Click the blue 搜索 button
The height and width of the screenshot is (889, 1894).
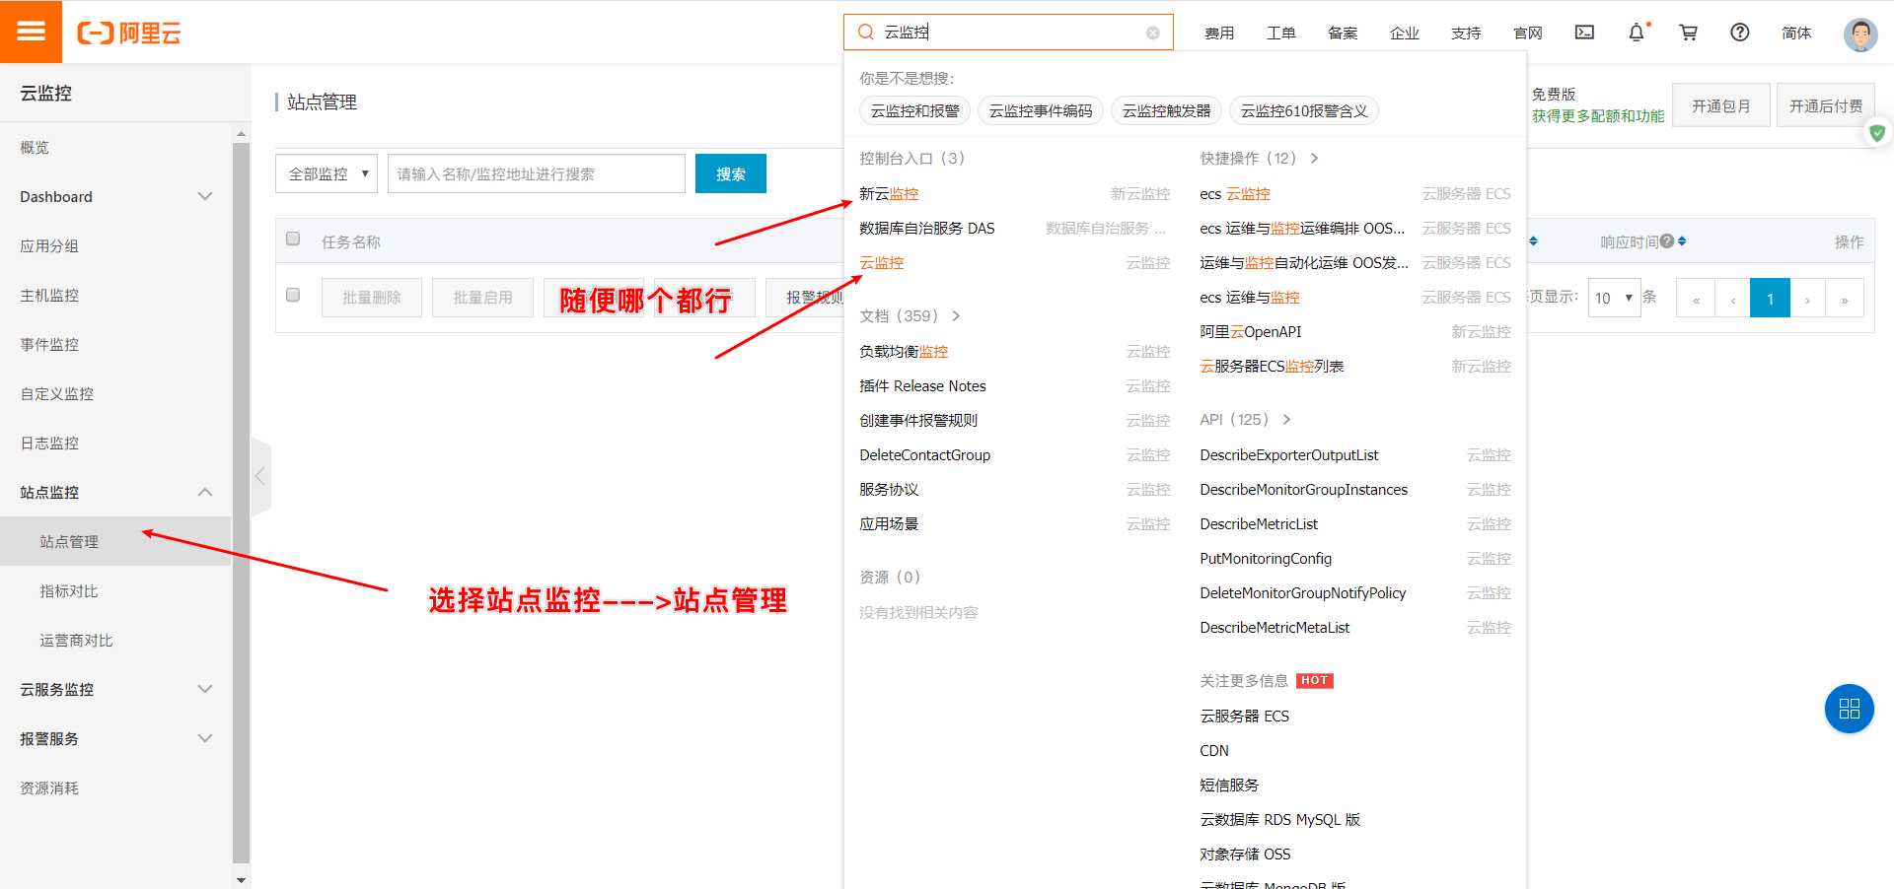coord(730,174)
